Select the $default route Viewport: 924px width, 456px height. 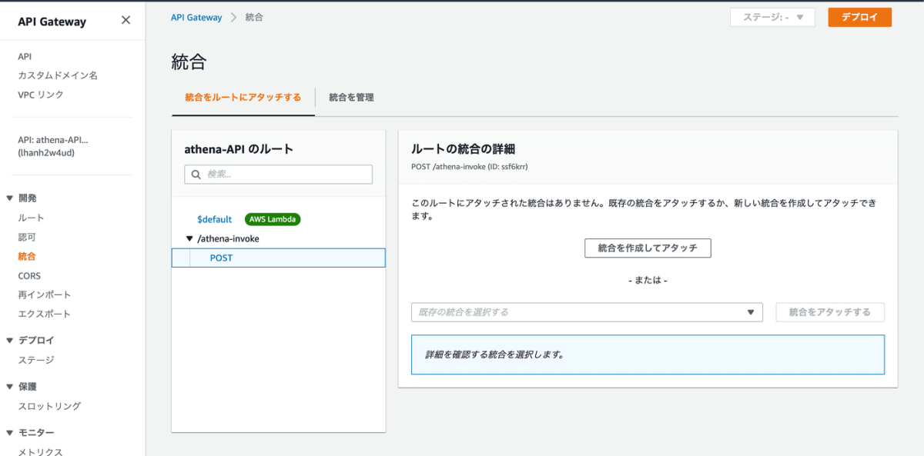214,219
